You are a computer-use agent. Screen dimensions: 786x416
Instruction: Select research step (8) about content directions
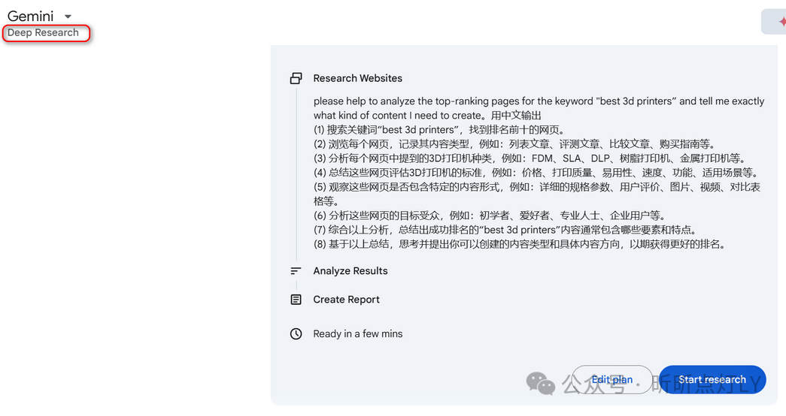(x=519, y=244)
